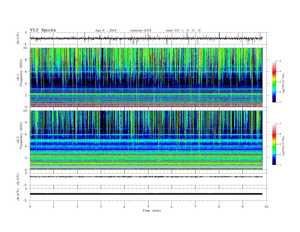
Task: Click time axis tick label "8"
Action: (x=219, y=207)
